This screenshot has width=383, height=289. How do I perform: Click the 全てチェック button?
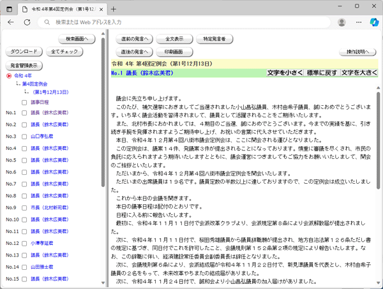64,52
